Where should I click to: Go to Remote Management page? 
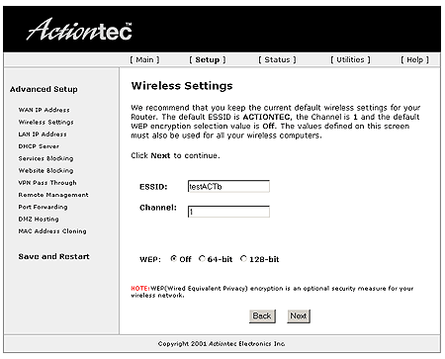point(53,195)
